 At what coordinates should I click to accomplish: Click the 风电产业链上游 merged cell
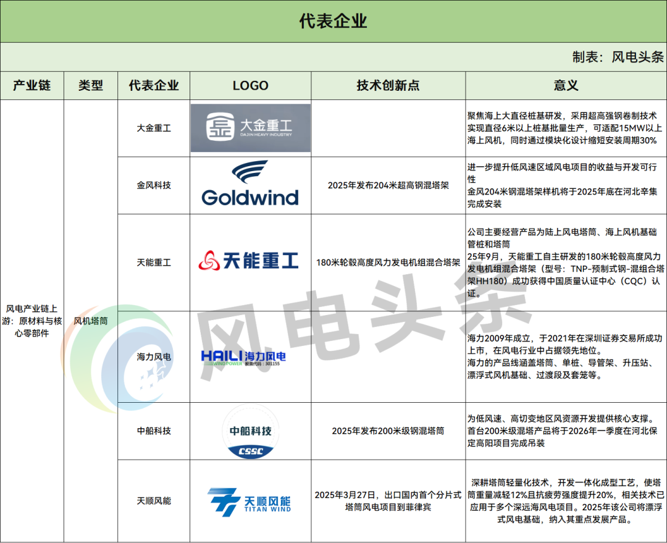pyautogui.click(x=32, y=321)
